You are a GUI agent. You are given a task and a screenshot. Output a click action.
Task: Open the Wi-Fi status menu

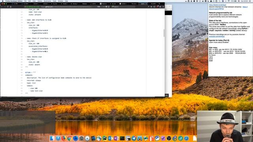[x=228, y=1]
